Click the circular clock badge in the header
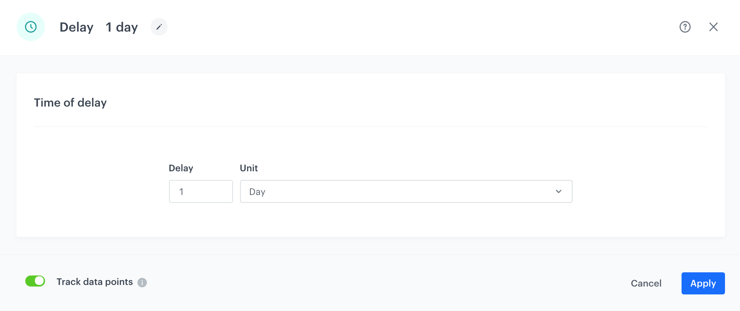Screen dimensions: 740x311 31,27
